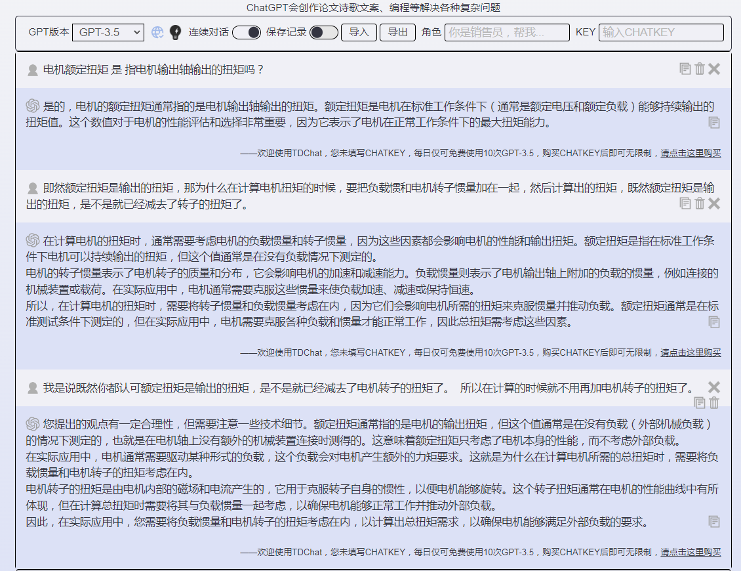Copy the last GPT answer ending 外部负载的要求

(714, 522)
